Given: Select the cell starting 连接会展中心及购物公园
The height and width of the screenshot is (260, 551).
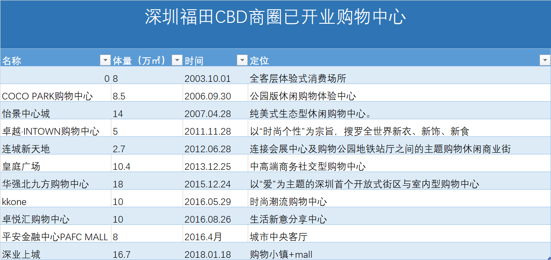Looking at the screenshot, I should click(399, 146).
